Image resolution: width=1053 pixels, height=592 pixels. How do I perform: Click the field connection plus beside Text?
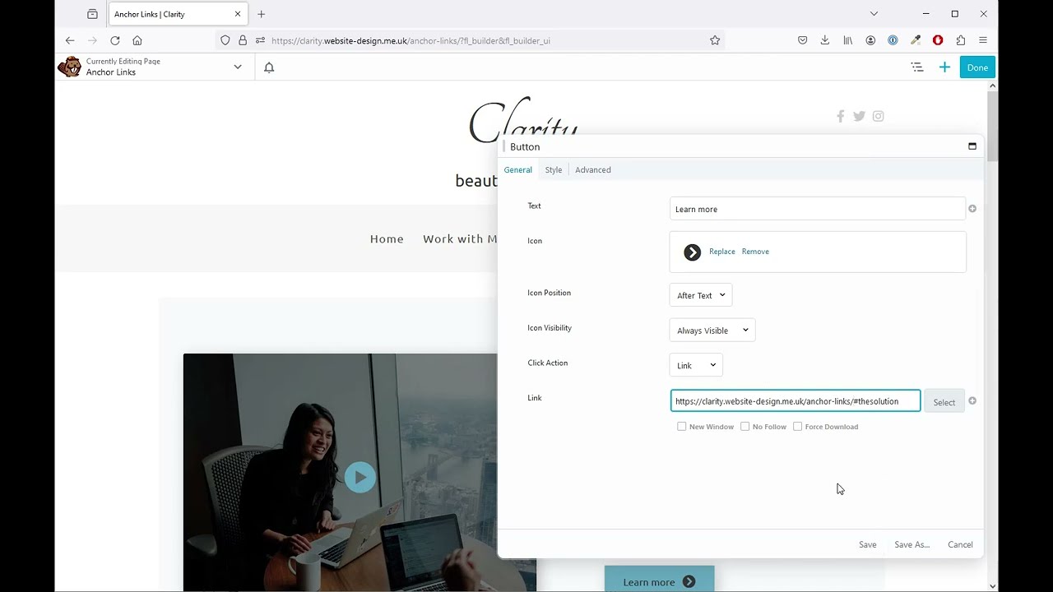point(972,209)
